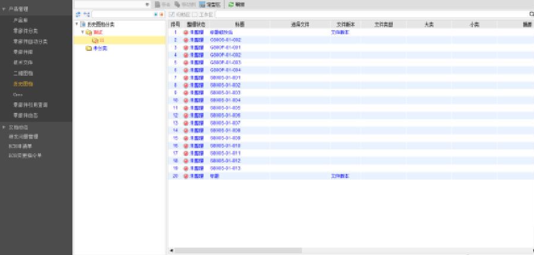Toggle the second checkbox above the table

point(194,14)
